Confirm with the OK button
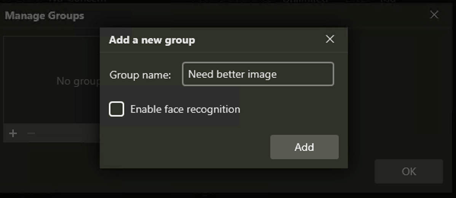Viewport: 456px width, 198px height. tap(408, 171)
